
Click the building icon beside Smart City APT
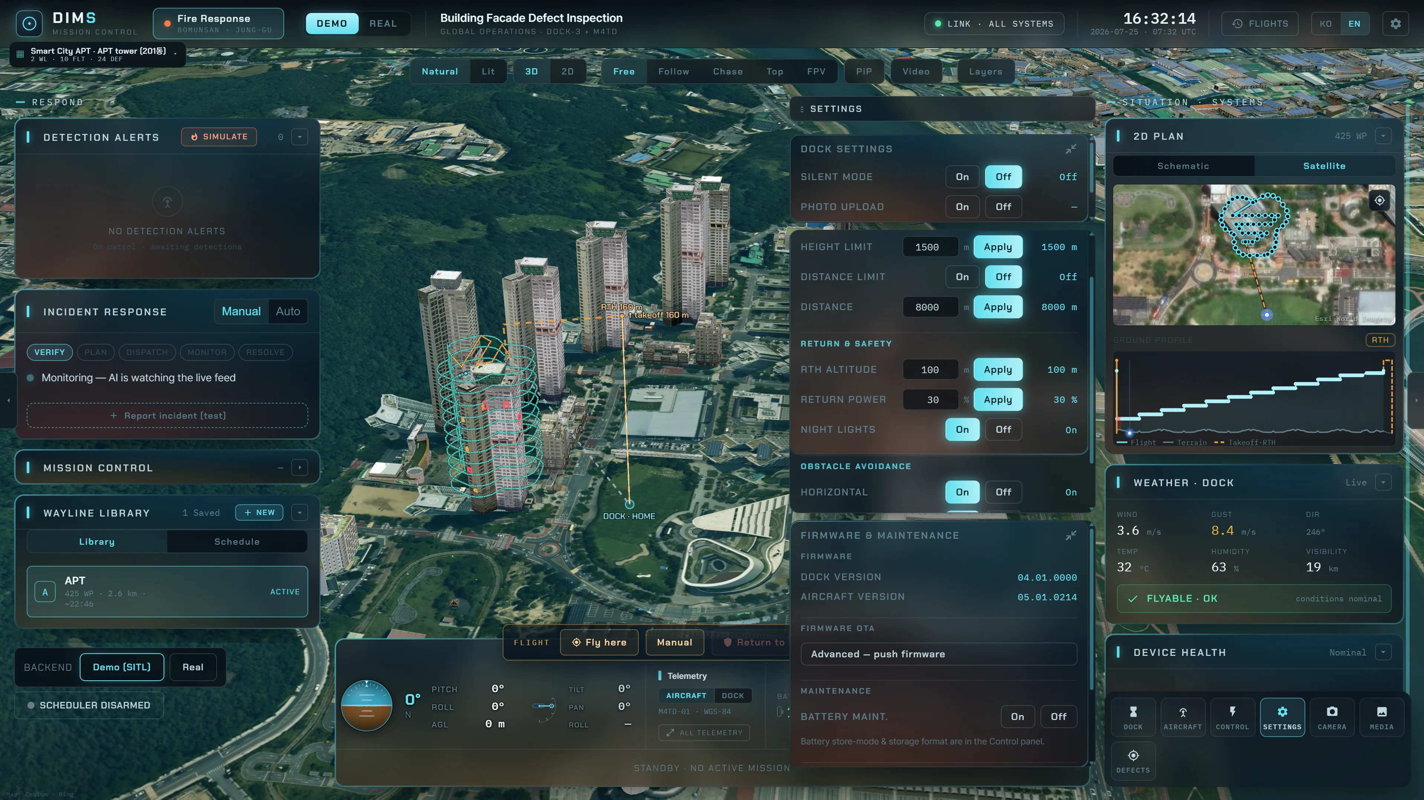pyautogui.click(x=20, y=54)
